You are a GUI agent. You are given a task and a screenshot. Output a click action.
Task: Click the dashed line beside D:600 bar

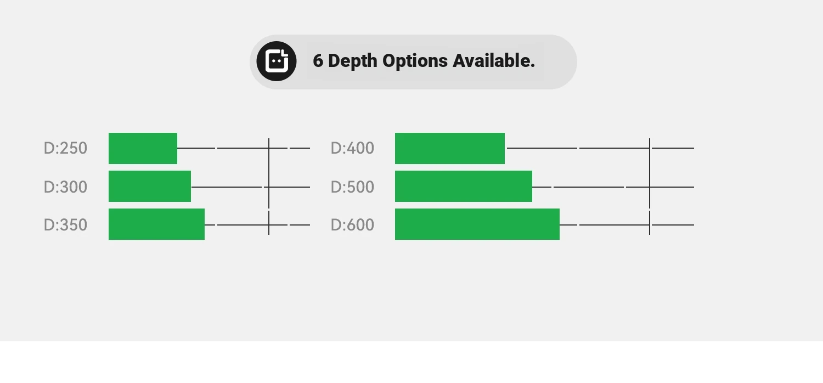[x=627, y=225]
